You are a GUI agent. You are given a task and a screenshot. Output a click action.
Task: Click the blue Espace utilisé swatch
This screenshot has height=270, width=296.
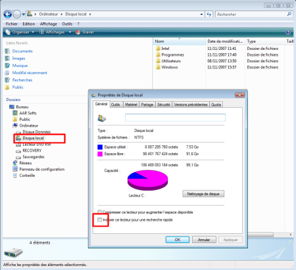click(x=100, y=147)
